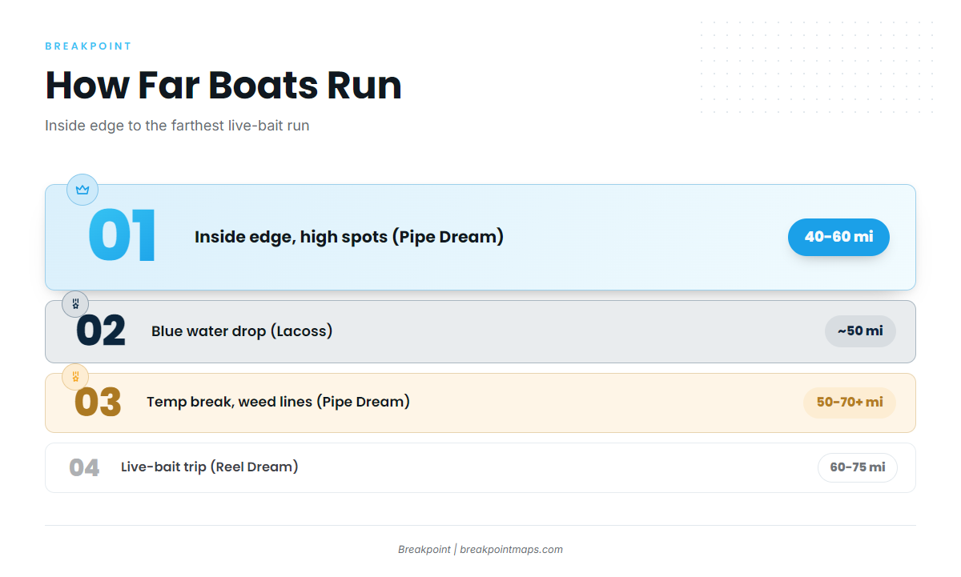Image resolution: width=961 pixels, height=577 pixels.
Task: Click the large 01 rank number
Action: pos(123,237)
